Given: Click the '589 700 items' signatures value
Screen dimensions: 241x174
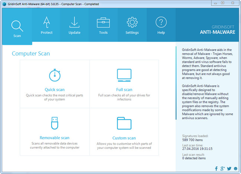Looking at the screenshot, I should (x=192, y=140).
